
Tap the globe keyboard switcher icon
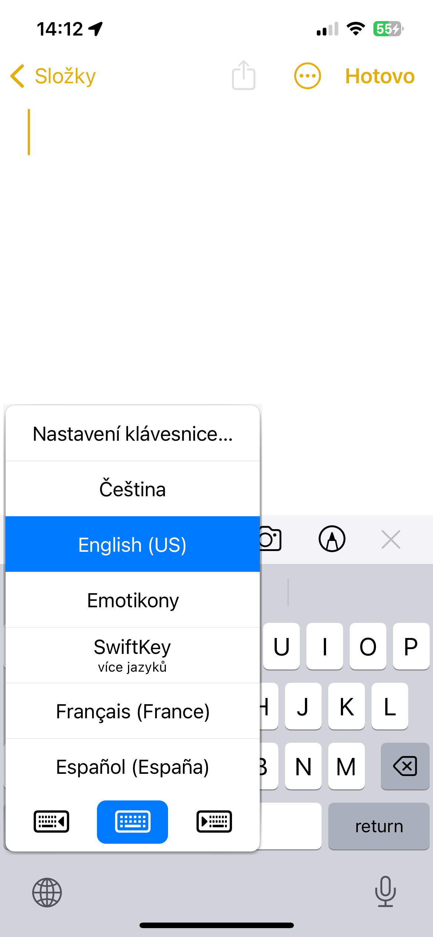click(x=47, y=892)
